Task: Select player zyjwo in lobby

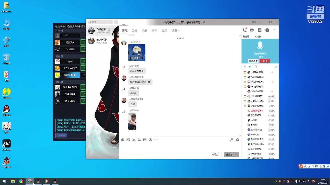Action: pos(70,62)
